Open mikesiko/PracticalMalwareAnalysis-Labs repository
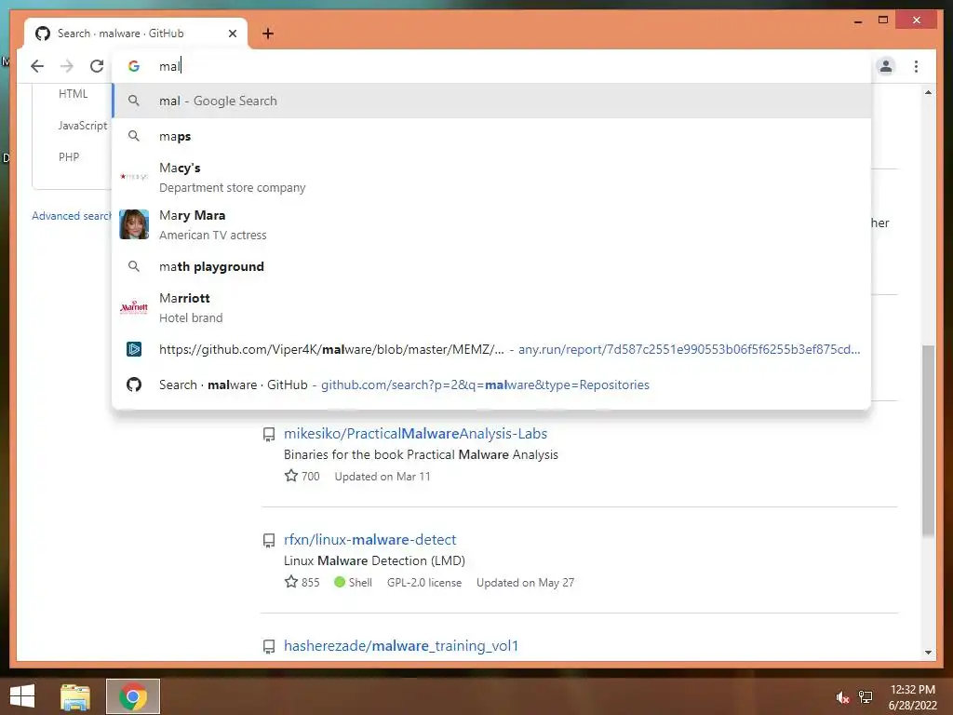The image size is (953, 715). 415,434
